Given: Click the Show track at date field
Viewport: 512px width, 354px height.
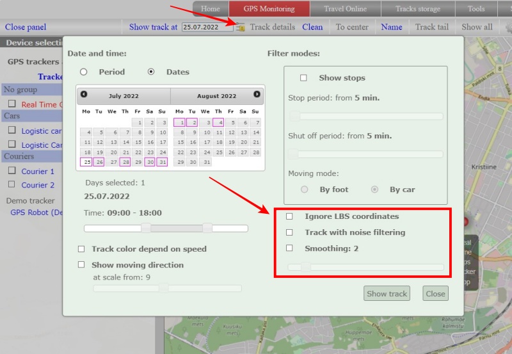Looking at the screenshot, I should (207, 28).
